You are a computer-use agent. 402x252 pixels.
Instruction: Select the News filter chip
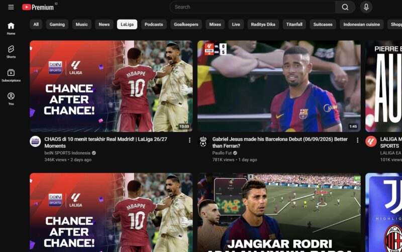(104, 24)
